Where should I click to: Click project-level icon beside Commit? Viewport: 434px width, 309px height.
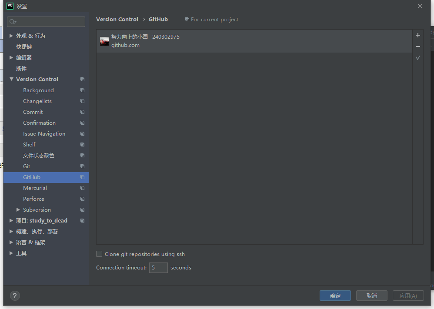click(x=82, y=112)
